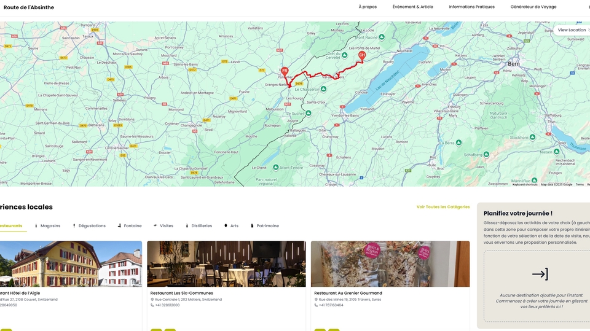Screen dimensions: 590x331
Task: Click Stockhorn green park marker
Action: [x=532, y=137]
